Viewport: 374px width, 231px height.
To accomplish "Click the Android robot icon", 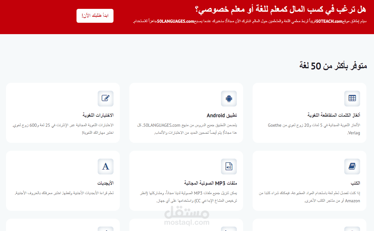I will (229, 99).
